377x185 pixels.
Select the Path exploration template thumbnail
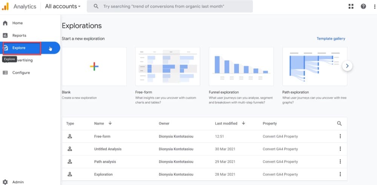pos(315,67)
